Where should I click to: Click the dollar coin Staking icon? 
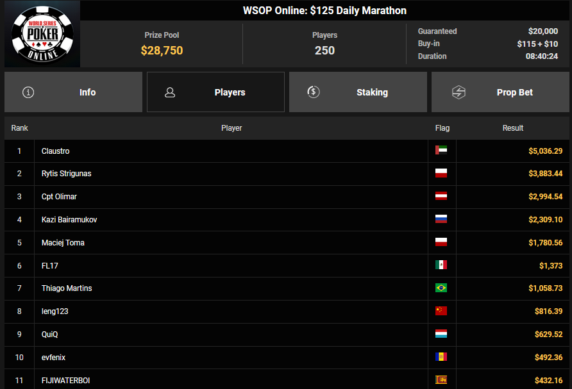(313, 92)
